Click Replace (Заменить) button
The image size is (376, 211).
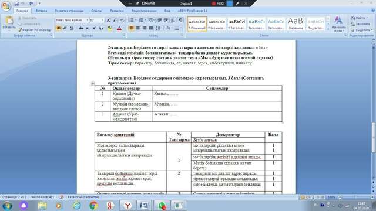point(360,24)
